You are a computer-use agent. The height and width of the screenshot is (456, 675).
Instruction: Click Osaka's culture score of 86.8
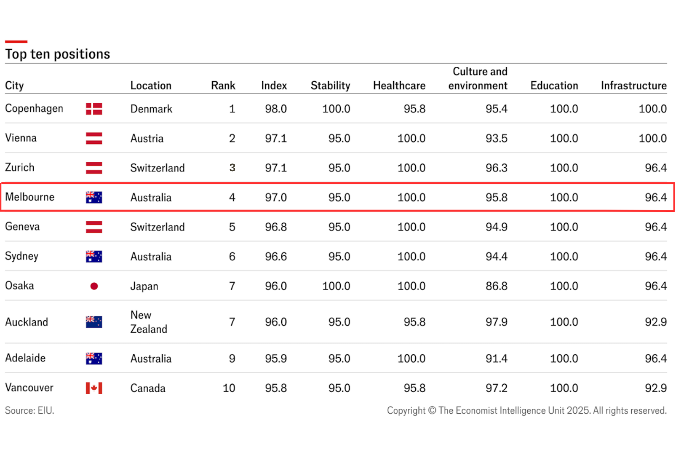[496, 286]
